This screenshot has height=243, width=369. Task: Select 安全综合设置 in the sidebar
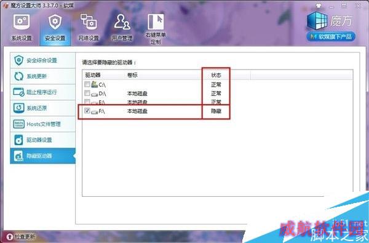point(42,60)
